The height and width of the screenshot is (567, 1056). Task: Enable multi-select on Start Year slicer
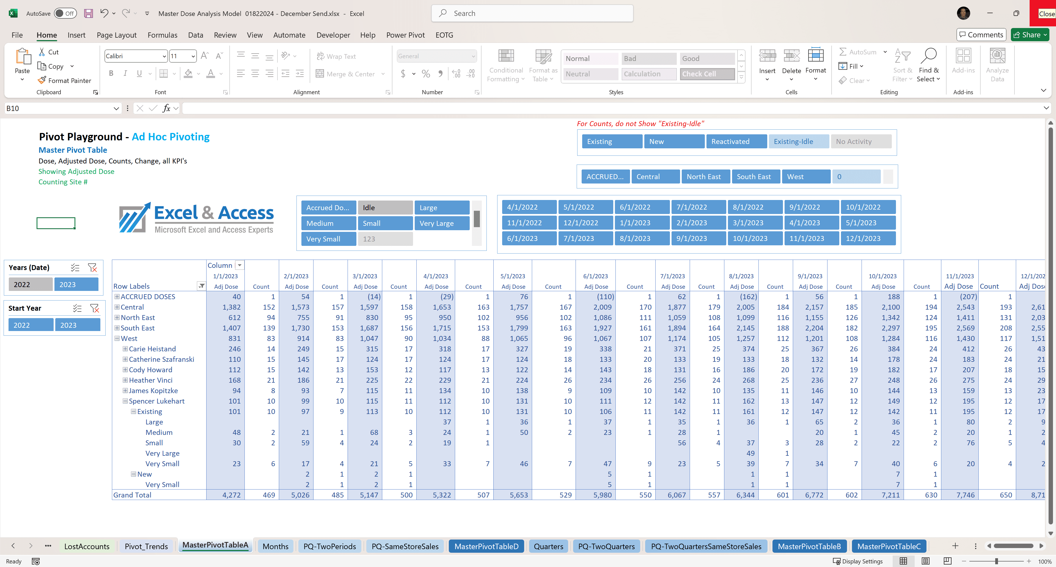tap(77, 308)
